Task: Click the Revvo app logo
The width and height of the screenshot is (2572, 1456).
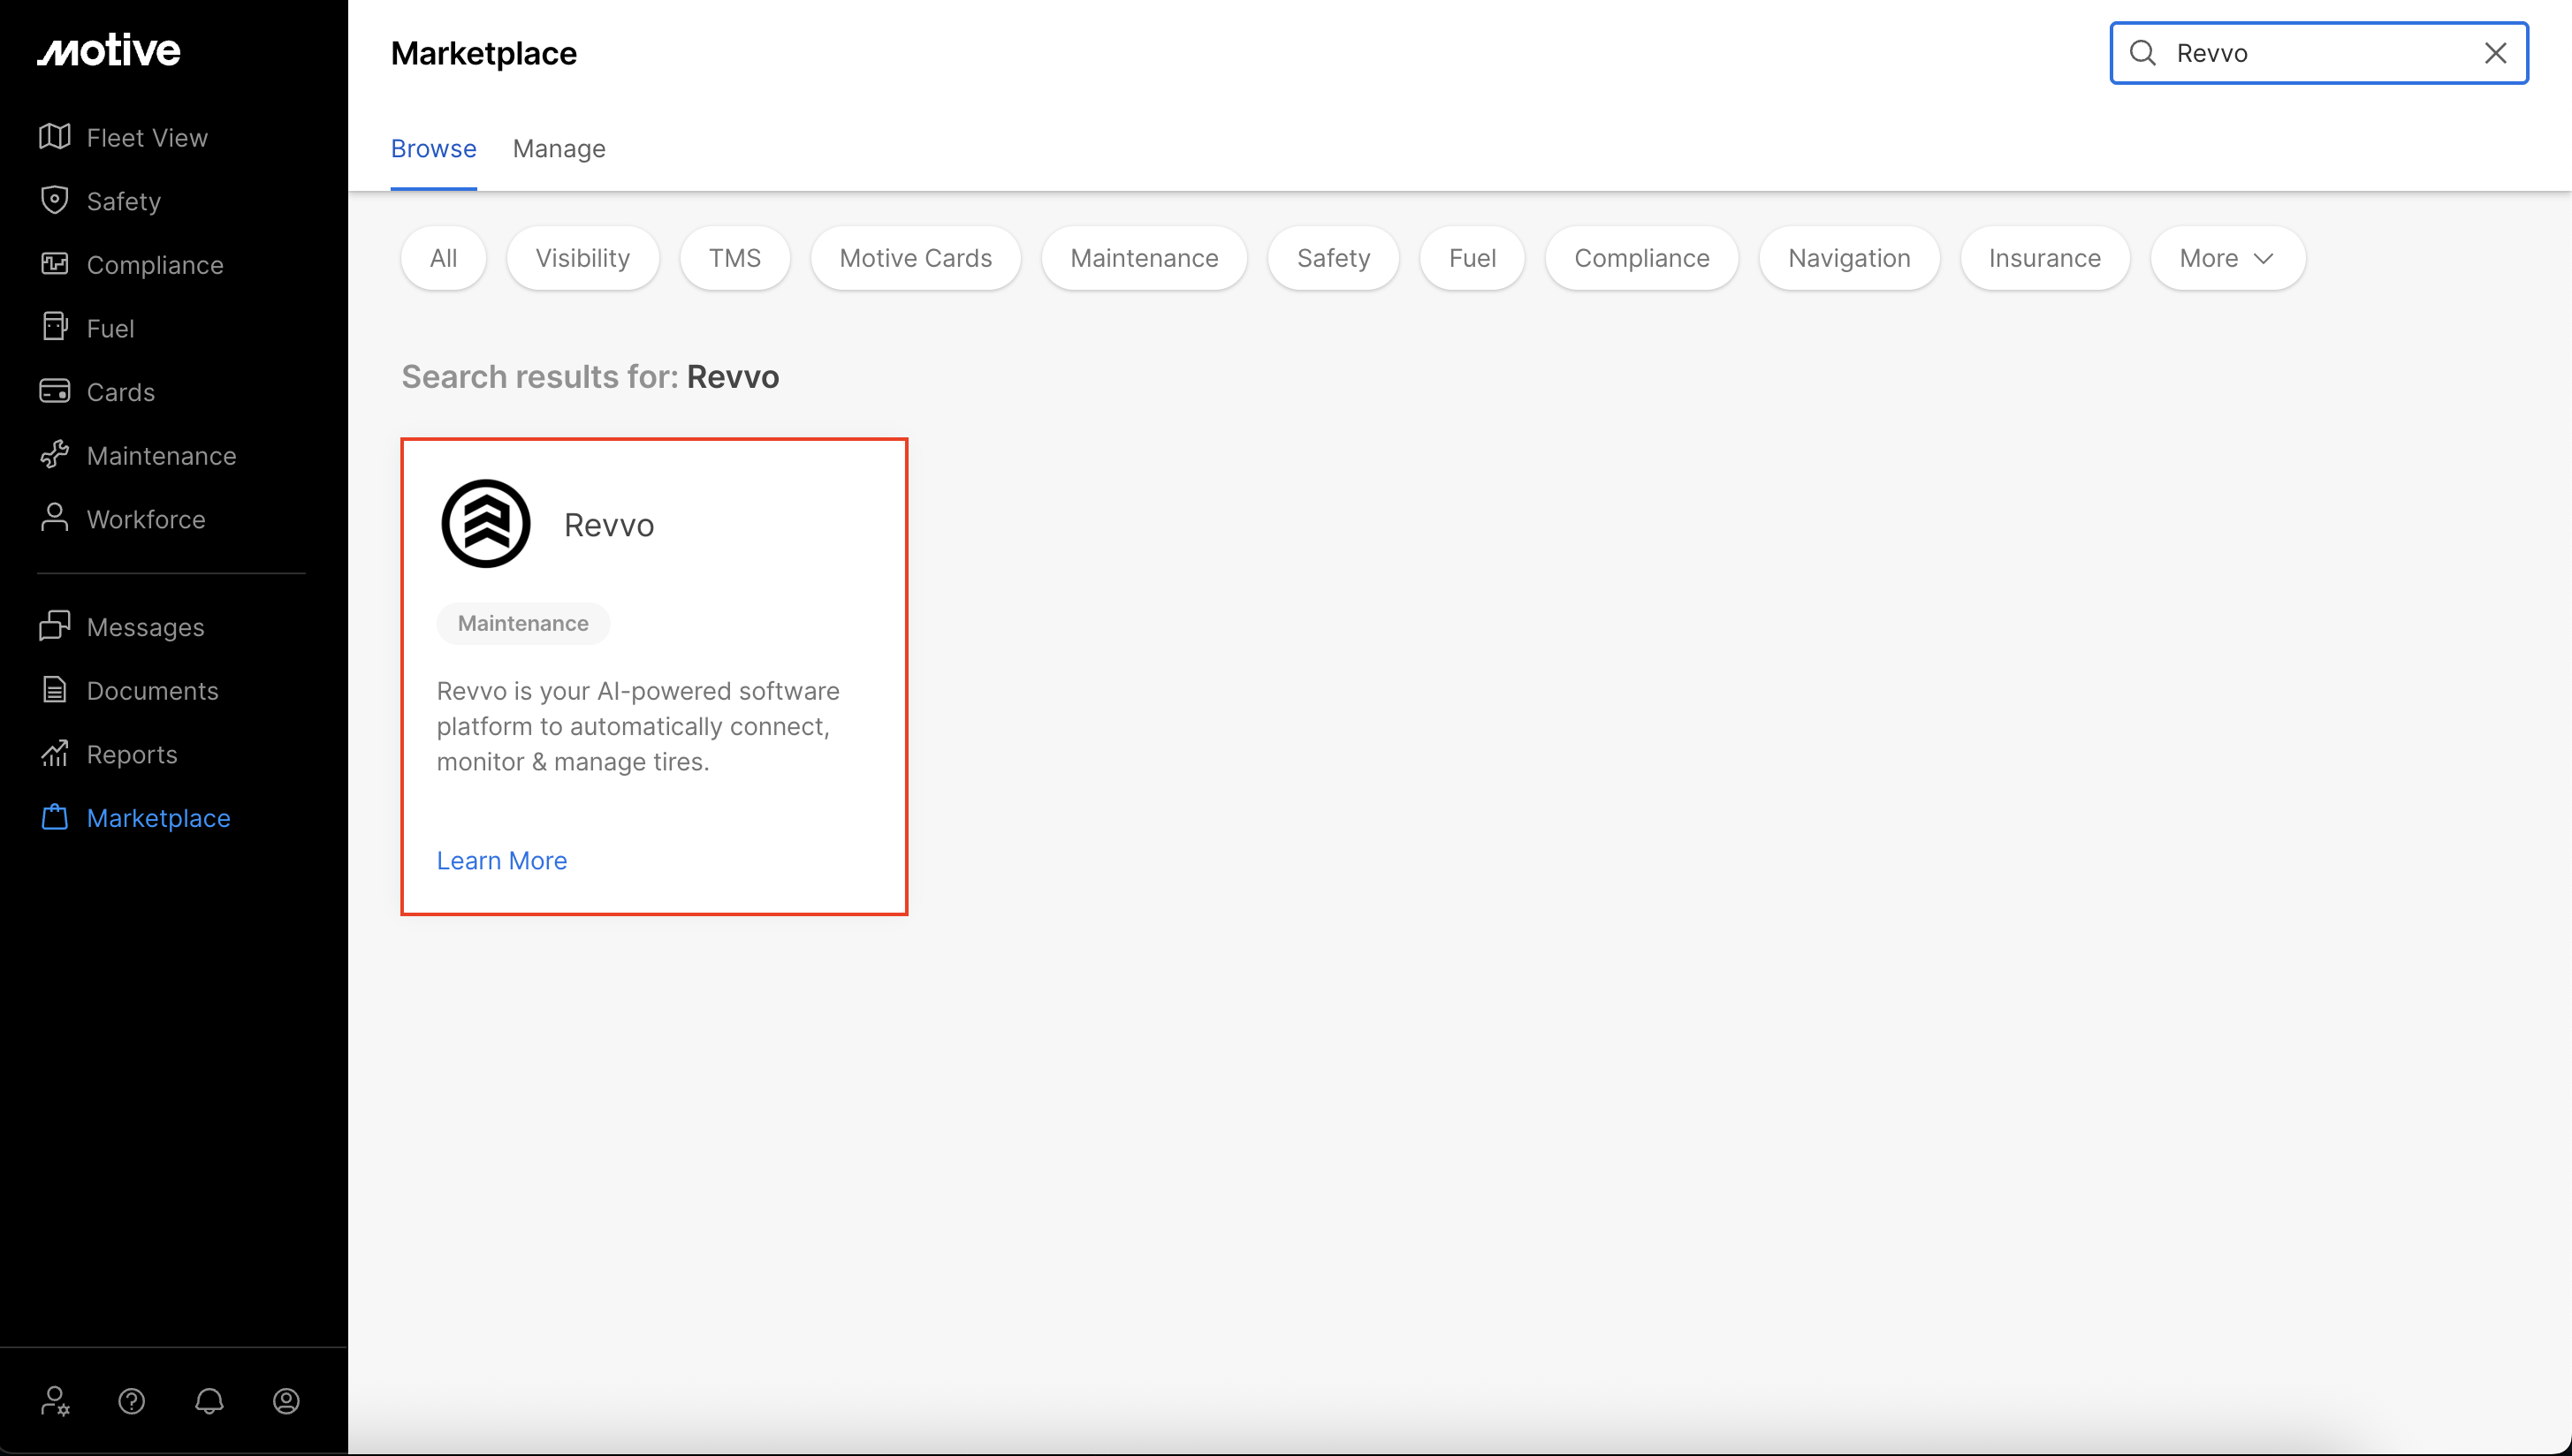Action: [x=486, y=524]
